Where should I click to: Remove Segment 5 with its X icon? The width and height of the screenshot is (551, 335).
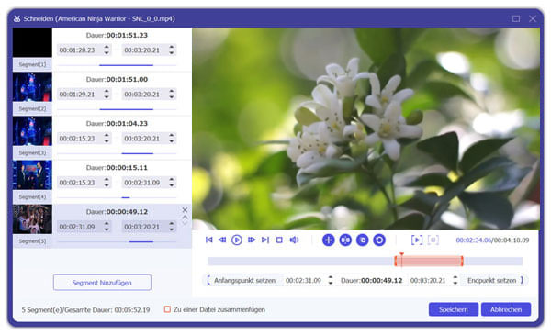[x=185, y=210]
